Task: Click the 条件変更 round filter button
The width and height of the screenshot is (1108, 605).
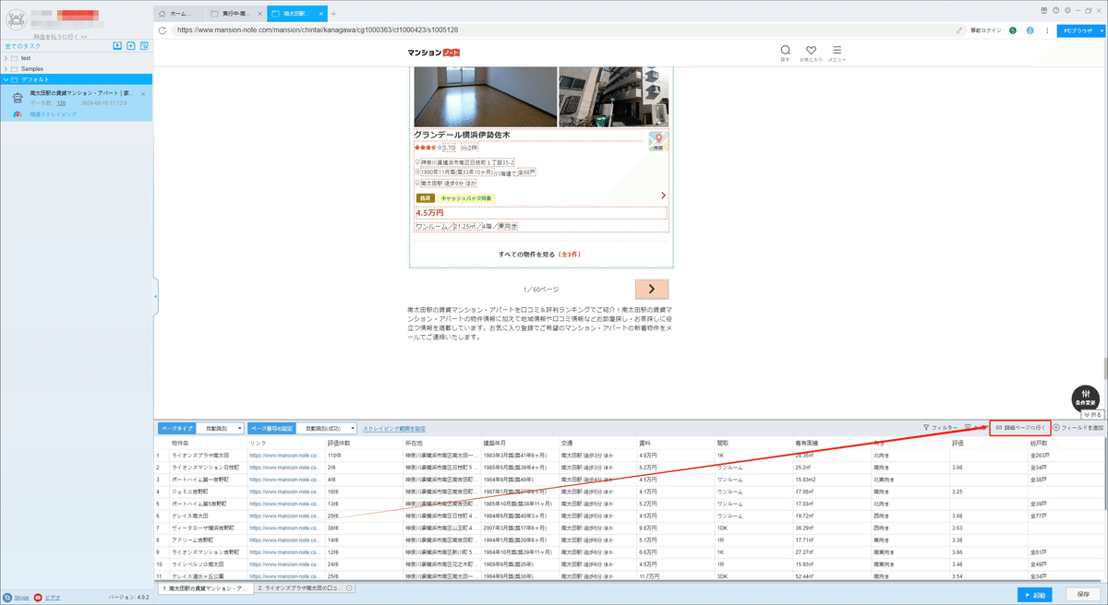Action: pyautogui.click(x=1086, y=397)
